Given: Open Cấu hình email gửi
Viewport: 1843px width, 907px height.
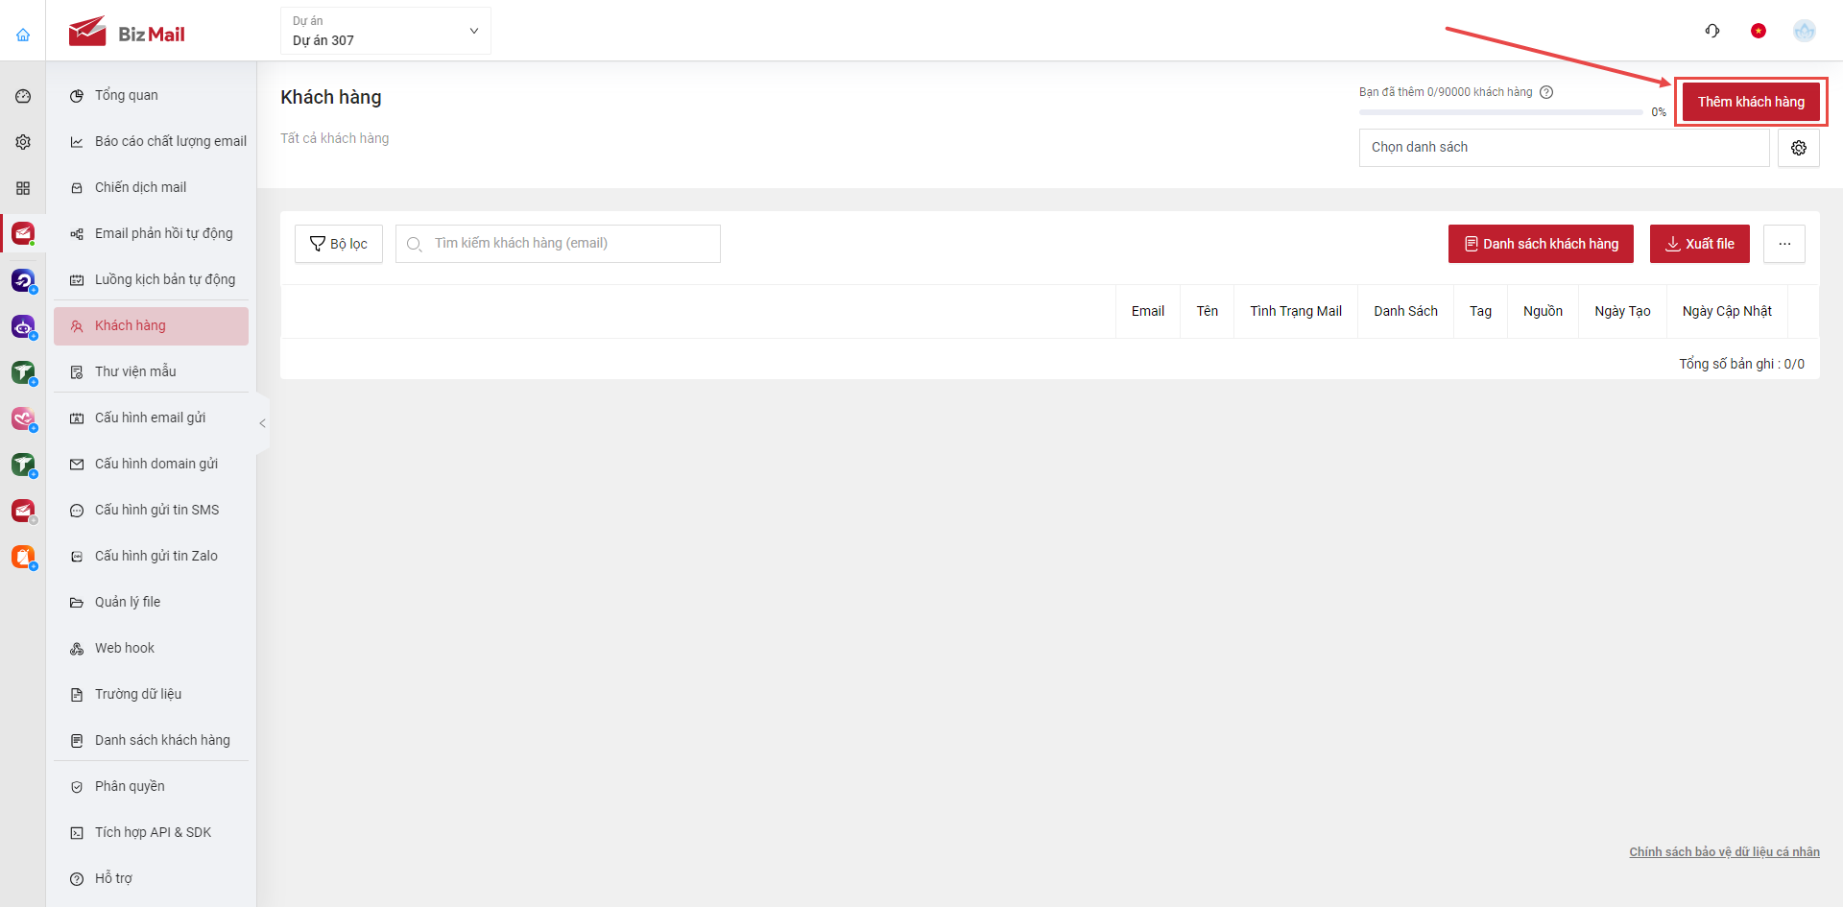Looking at the screenshot, I should click(x=152, y=418).
